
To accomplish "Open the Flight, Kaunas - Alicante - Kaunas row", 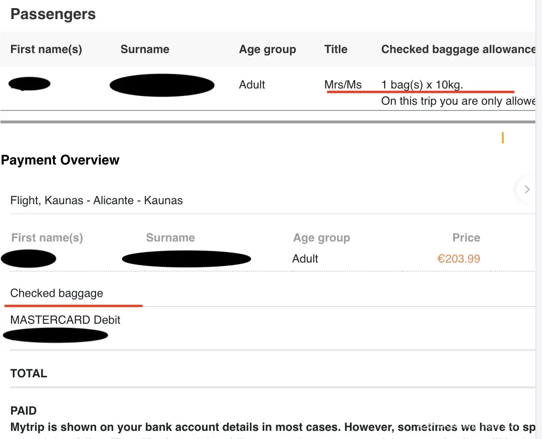I will tap(97, 200).
